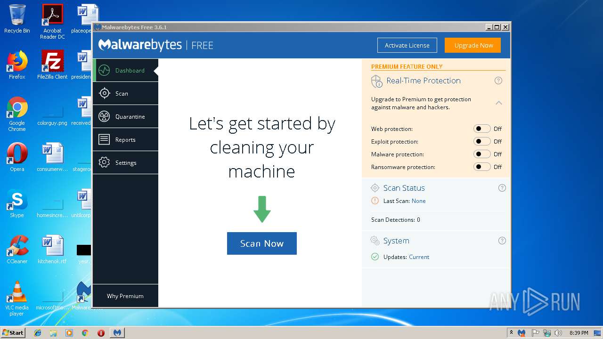Click the orange last scan warning icon
The image size is (603, 339).
(x=375, y=201)
